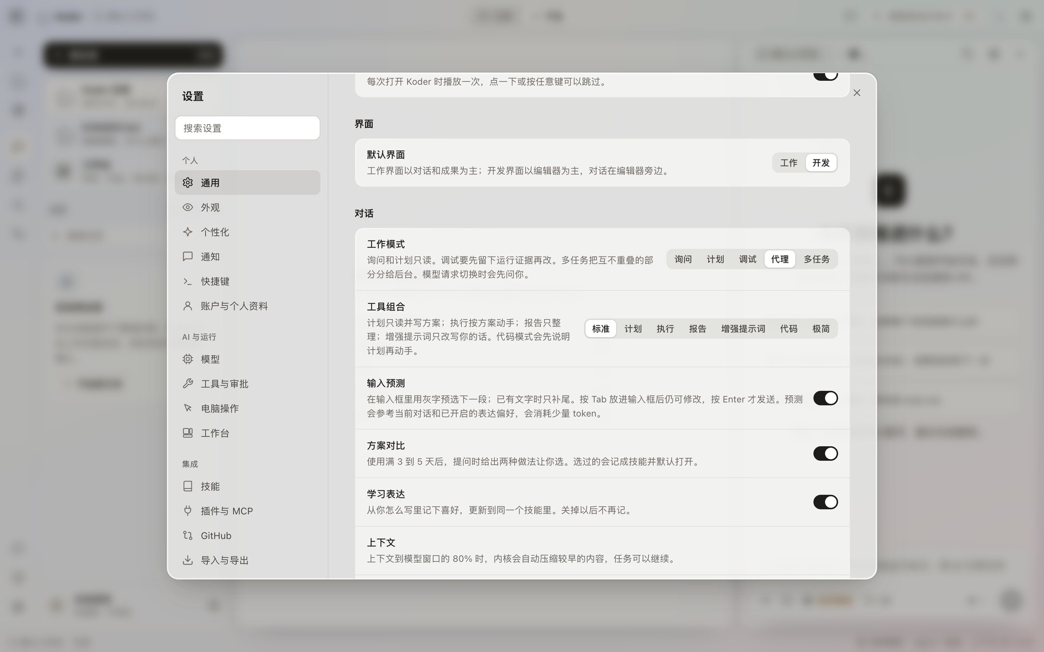Viewport: 1044px width, 652px height.
Task: Click the GitHub branch icon
Action: click(188, 535)
